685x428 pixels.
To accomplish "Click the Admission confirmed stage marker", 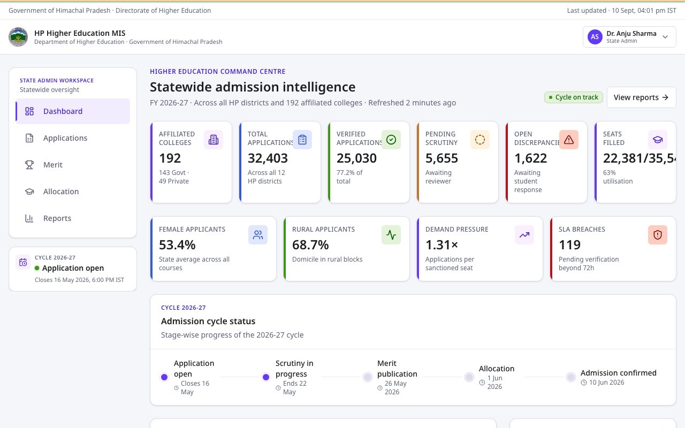I will pyautogui.click(x=571, y=377).
